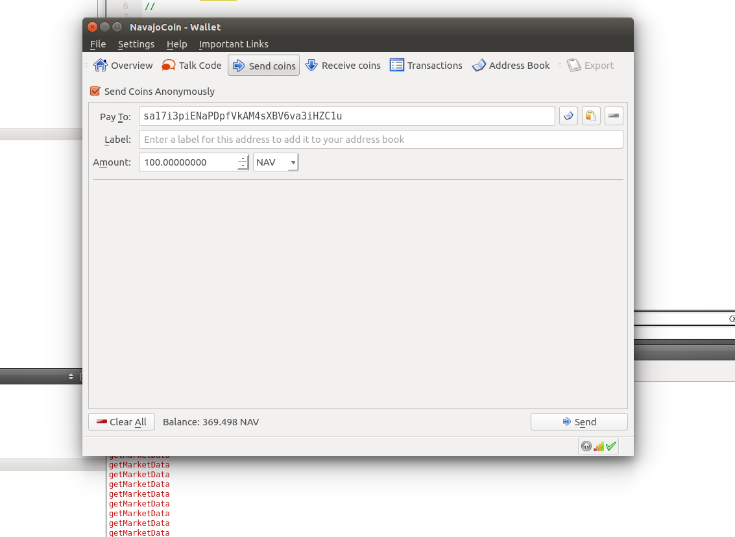Click the Amount value 100.00000000
This screenshot has width=735, height=537.
(175, 162)
